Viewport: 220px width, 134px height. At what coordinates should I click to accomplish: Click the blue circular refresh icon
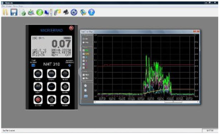pyautogui.click(x=74, y=12)
